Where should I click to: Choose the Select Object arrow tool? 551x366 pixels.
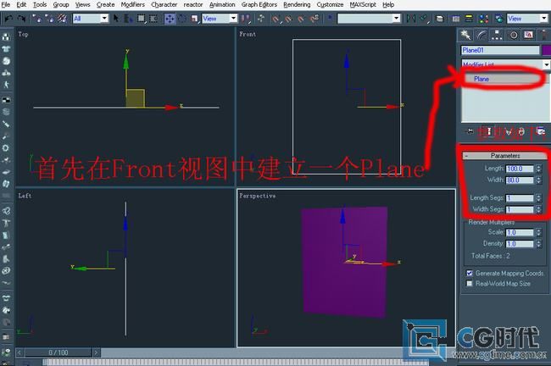[x=116, y=19]
